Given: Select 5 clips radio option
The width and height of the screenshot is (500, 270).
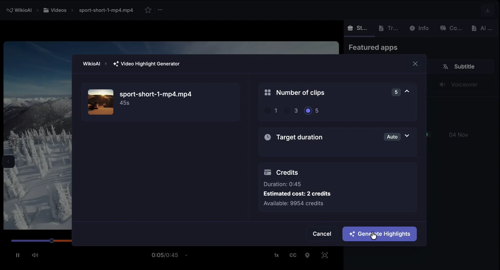Looking at the screenshot, I should 308,111.
